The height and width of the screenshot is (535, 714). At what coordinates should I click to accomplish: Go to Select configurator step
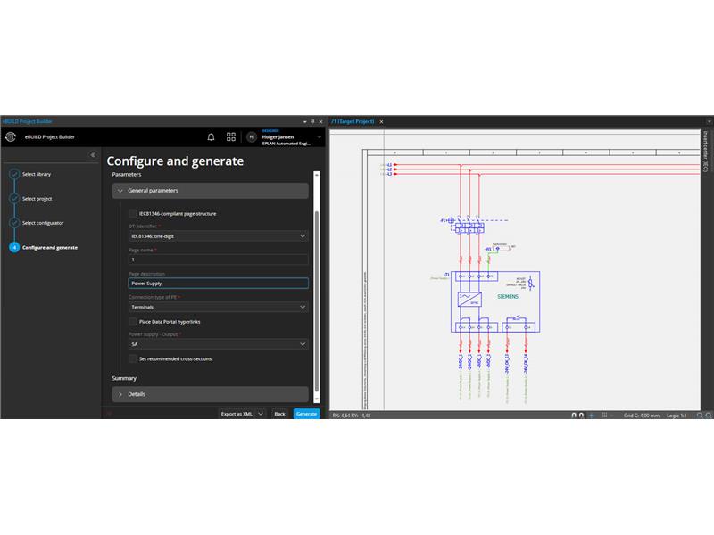(43, 224)
